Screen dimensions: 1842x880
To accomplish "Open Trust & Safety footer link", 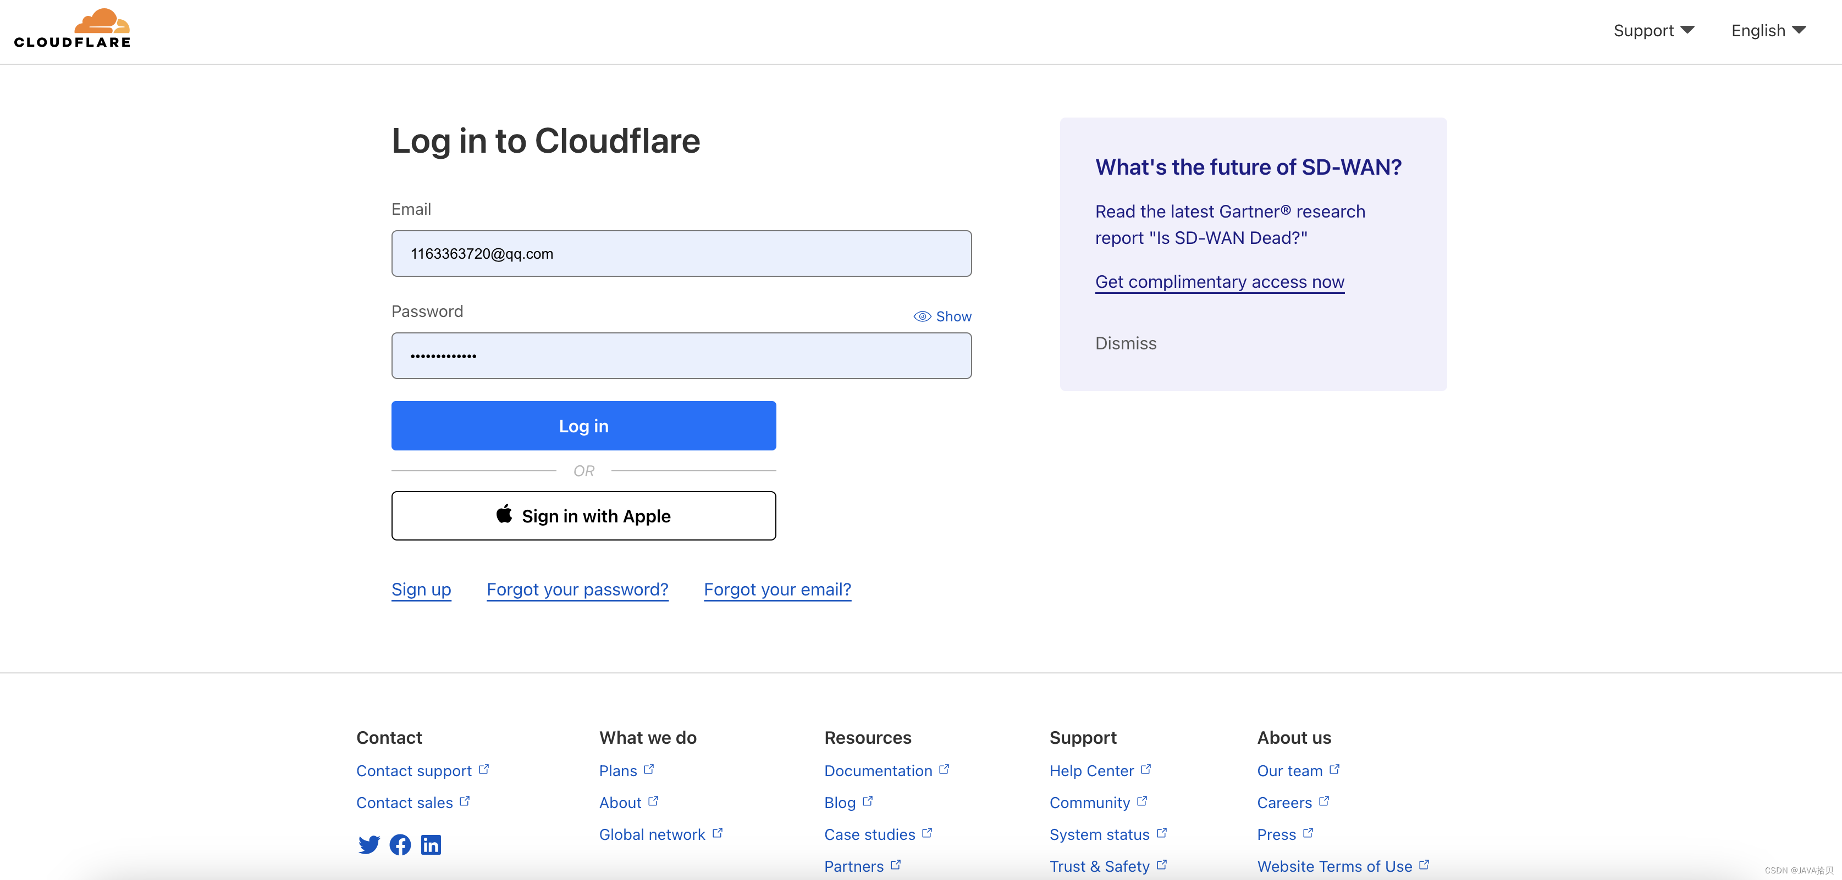I will click(1107, 866).
